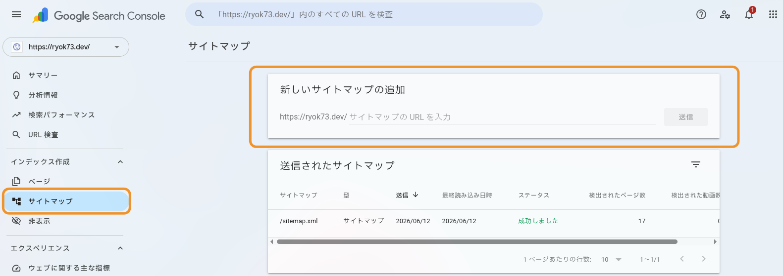
Task: Sort by the 送信 column arrow
Action: click(416, 195)
